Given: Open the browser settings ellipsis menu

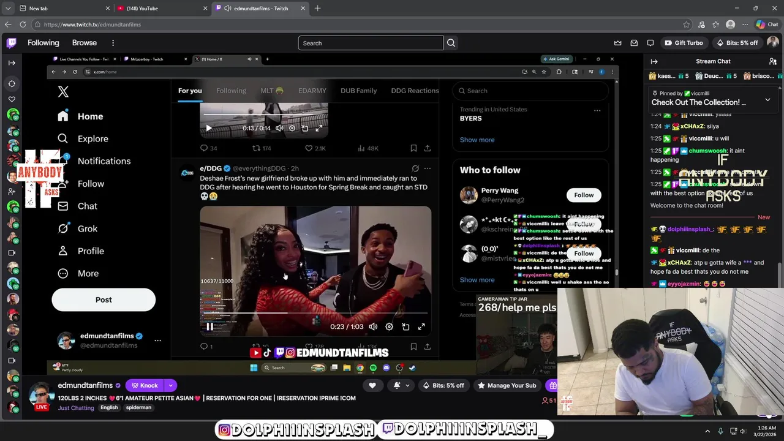Looking at the screenshot, I should coord(745,24).
